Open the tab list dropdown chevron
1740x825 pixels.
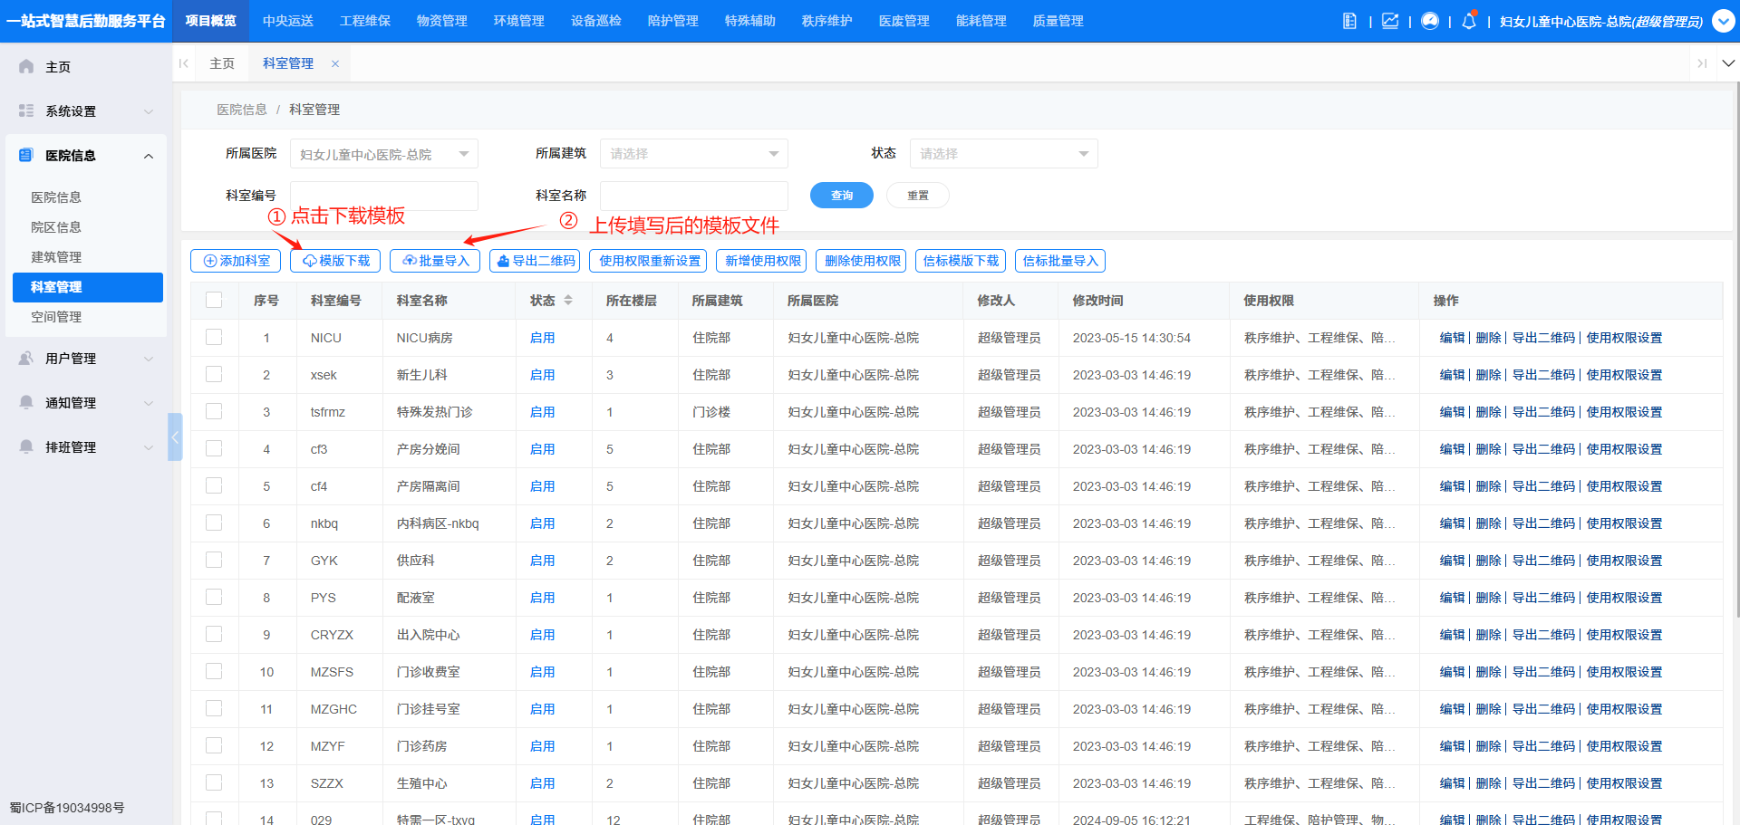pyautogui.click(x=1728, y=63)
